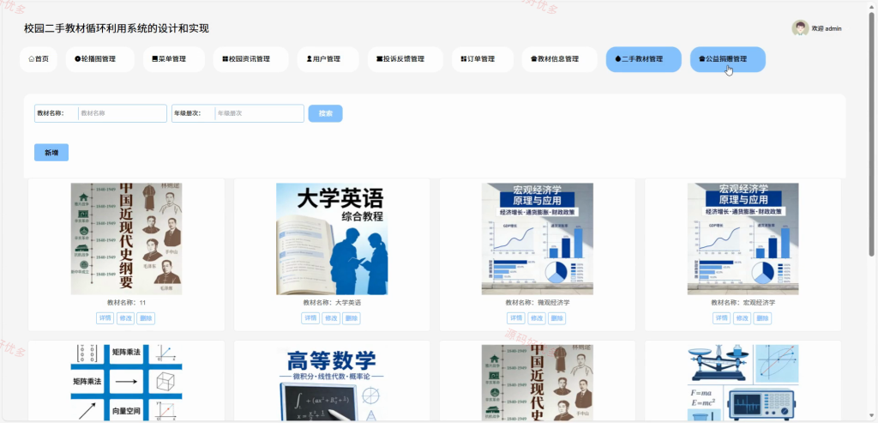Click the physics F=ma cover thumbnail
878x423 pixels.
(743, 383)
